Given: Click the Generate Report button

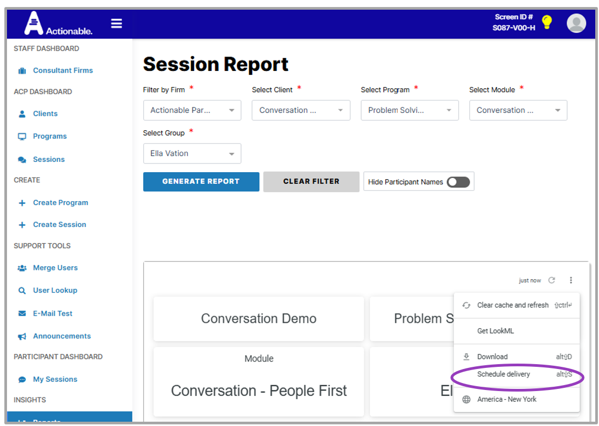Looking at the screenshot, I should pyautogui.click(x=201, y=181).
